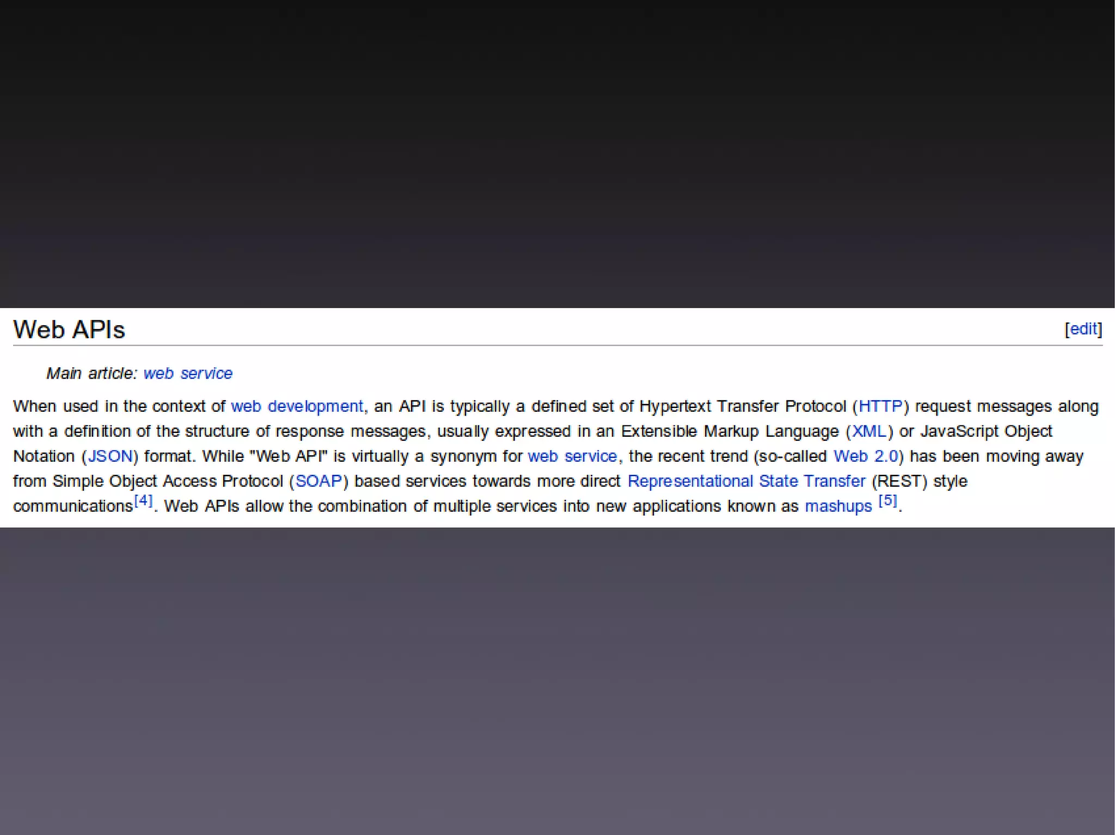Click the word 'Hypertext Transfer Protocol' text

pyautogui.click(x=742, y=406)
